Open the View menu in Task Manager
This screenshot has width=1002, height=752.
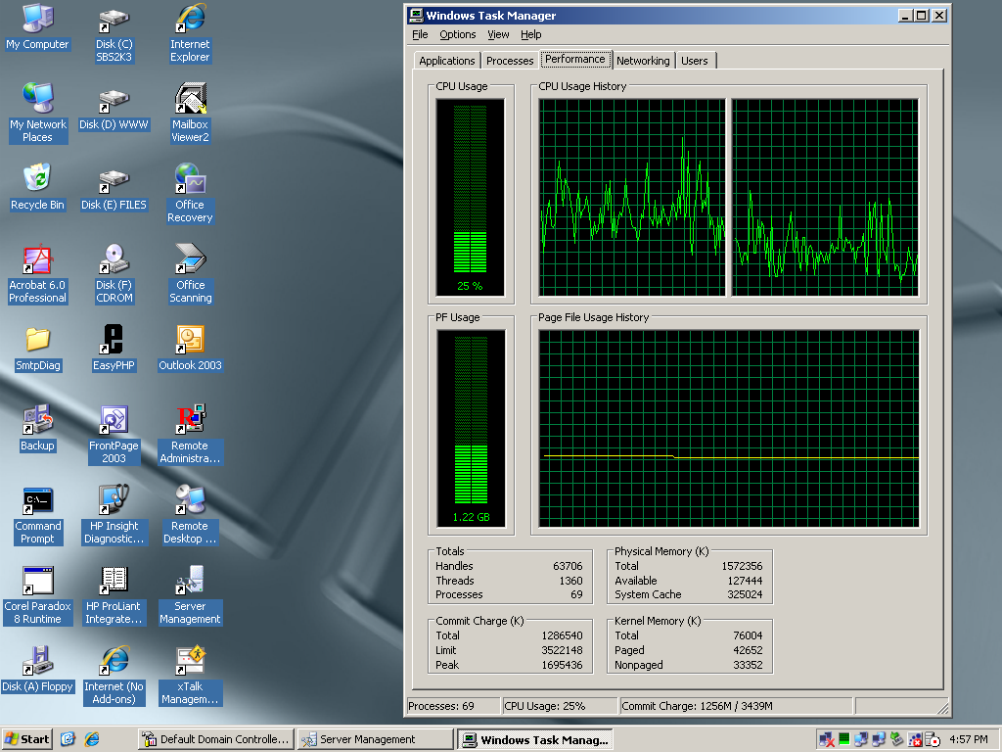(x=498, y=34)
